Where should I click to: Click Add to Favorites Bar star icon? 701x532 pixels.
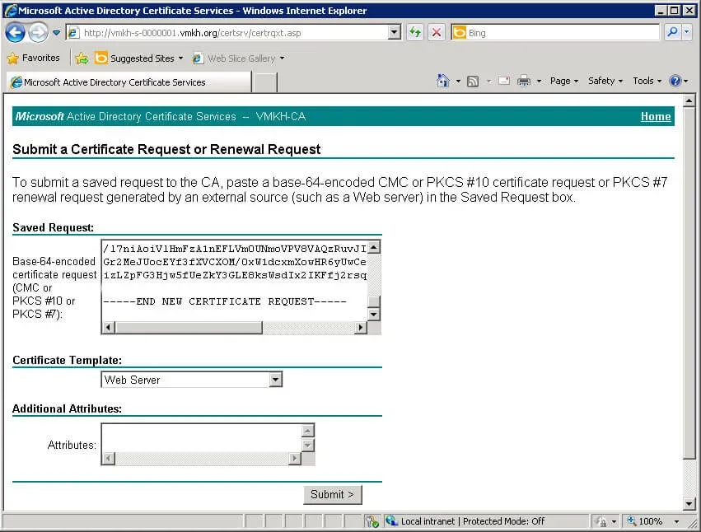coord(82,58)
